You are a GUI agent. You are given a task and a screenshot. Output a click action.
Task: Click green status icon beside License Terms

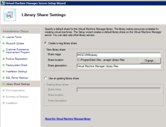pyautogui.click(x=3, y=37)
